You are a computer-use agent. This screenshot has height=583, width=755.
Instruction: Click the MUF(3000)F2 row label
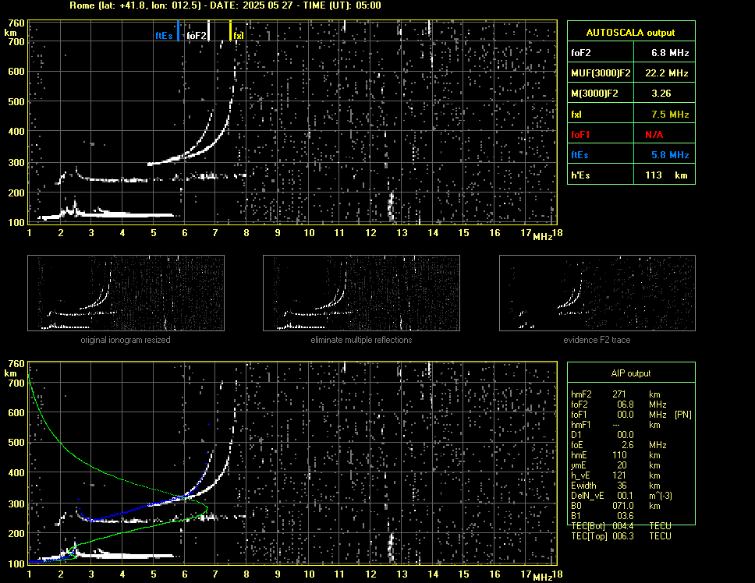point(601,73)
